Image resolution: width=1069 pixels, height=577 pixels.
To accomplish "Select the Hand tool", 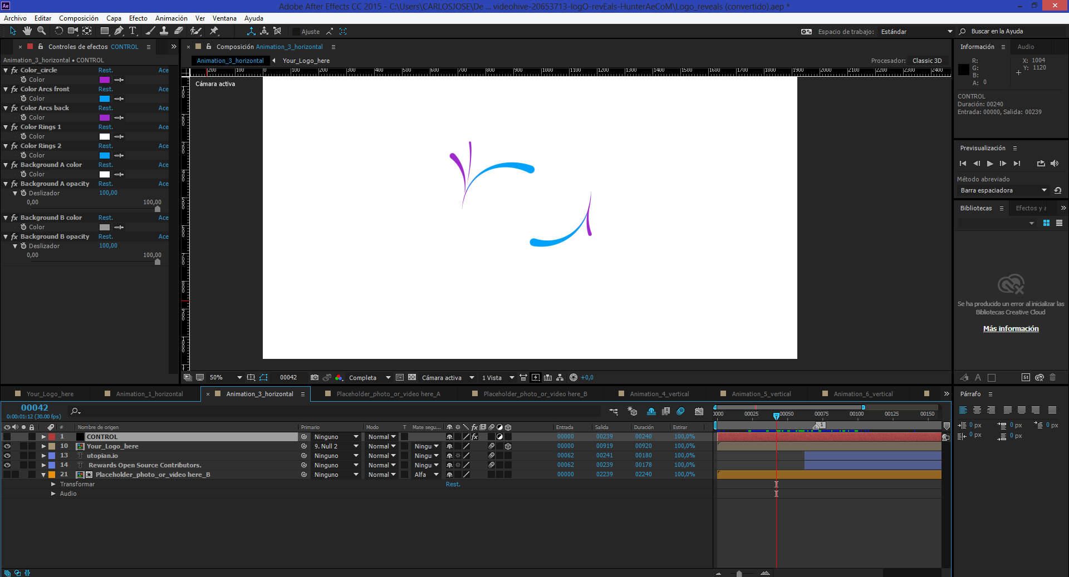I will tap(27, 31).
